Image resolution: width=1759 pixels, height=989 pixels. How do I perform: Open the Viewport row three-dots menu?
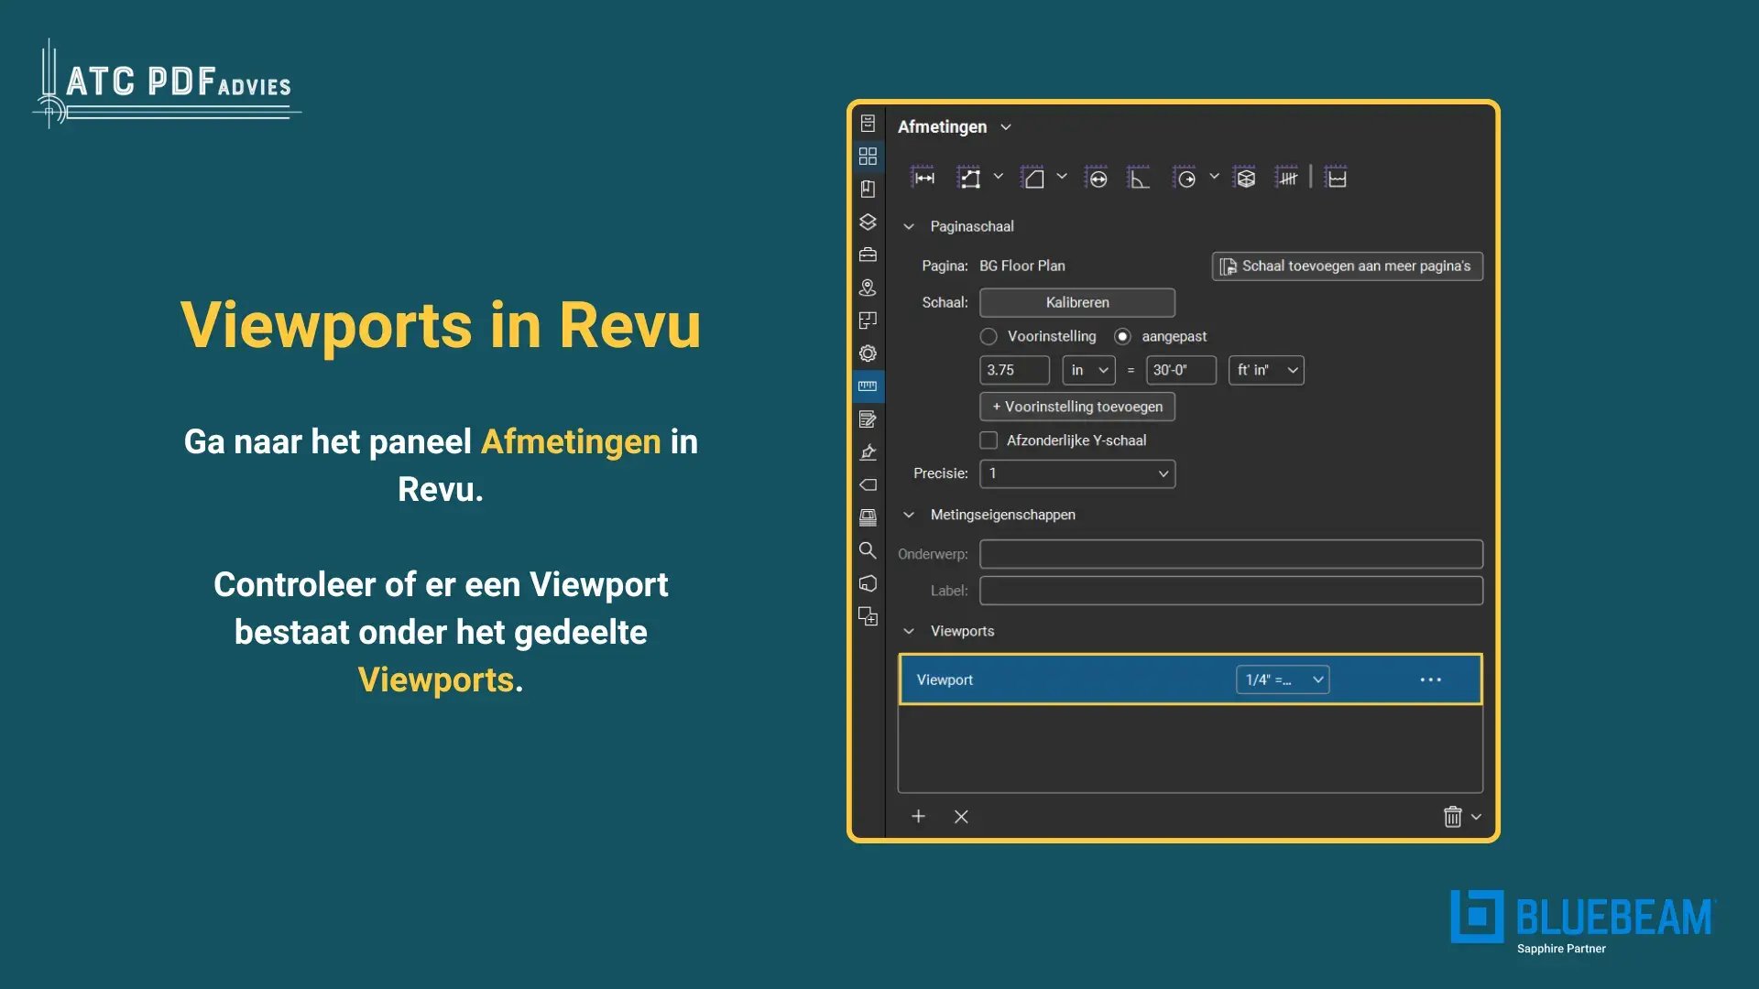click(x=1430, y=679)
